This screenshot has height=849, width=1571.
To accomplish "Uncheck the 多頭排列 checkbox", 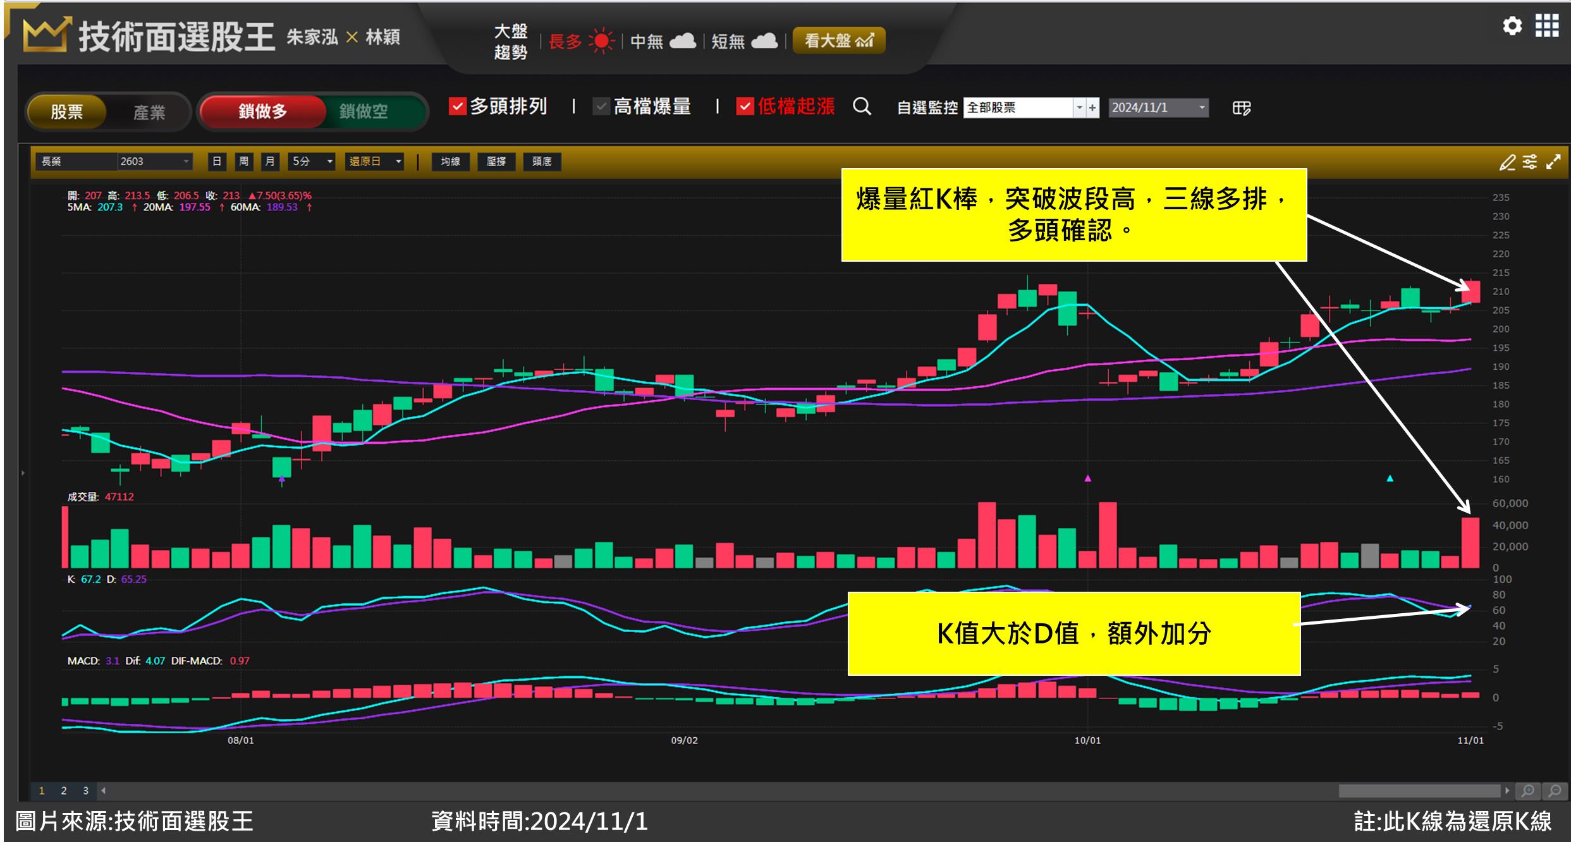I will (x=456, y=107).
